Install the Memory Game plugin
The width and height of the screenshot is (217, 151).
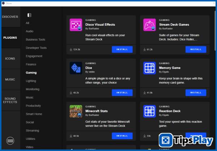196,93
